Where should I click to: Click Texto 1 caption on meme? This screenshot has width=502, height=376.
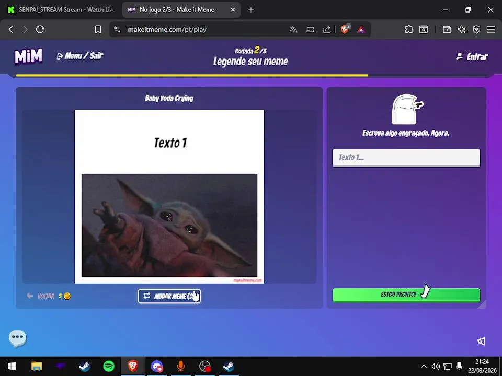pos(170,143)
